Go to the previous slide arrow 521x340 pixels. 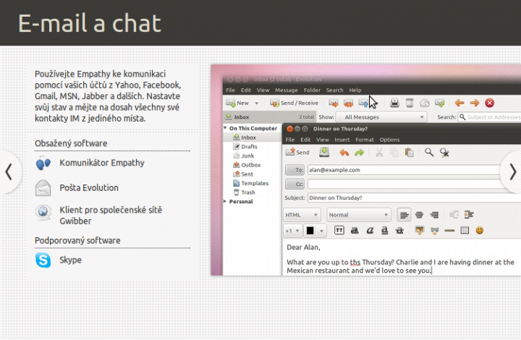[9, 172]
